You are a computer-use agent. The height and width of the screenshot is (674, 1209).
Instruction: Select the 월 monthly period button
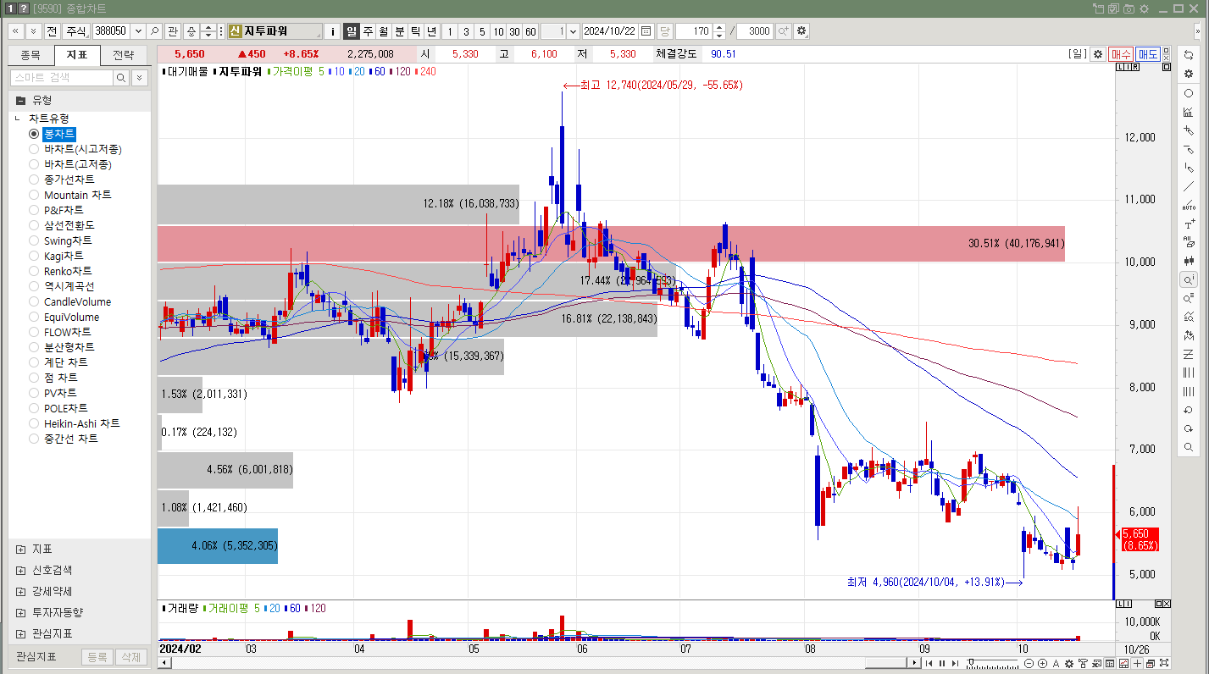coord(383,30)
